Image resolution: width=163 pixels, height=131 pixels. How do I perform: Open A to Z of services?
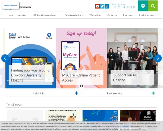point(146,15)
